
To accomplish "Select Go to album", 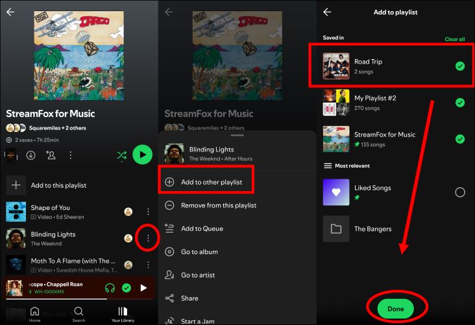I will tap(237, 252).
